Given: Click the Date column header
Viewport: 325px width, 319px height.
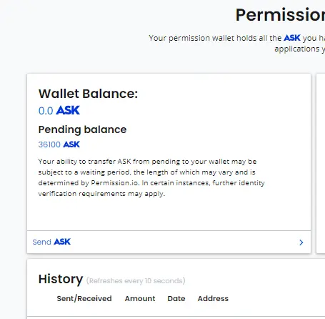Looking at the screenshot, I should pyautogui.click(x=176, y=298).
